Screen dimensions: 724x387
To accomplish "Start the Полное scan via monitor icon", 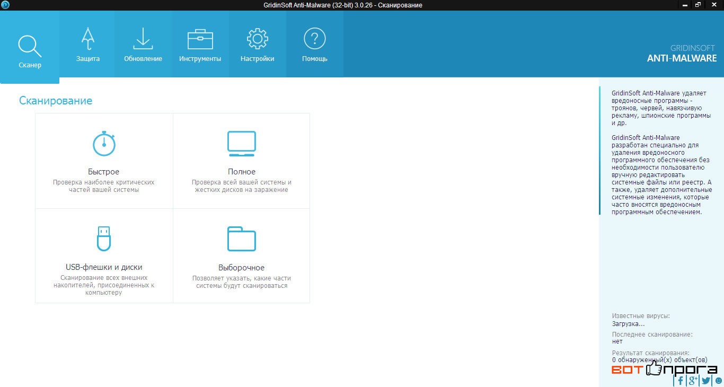I will pos(241,144).
